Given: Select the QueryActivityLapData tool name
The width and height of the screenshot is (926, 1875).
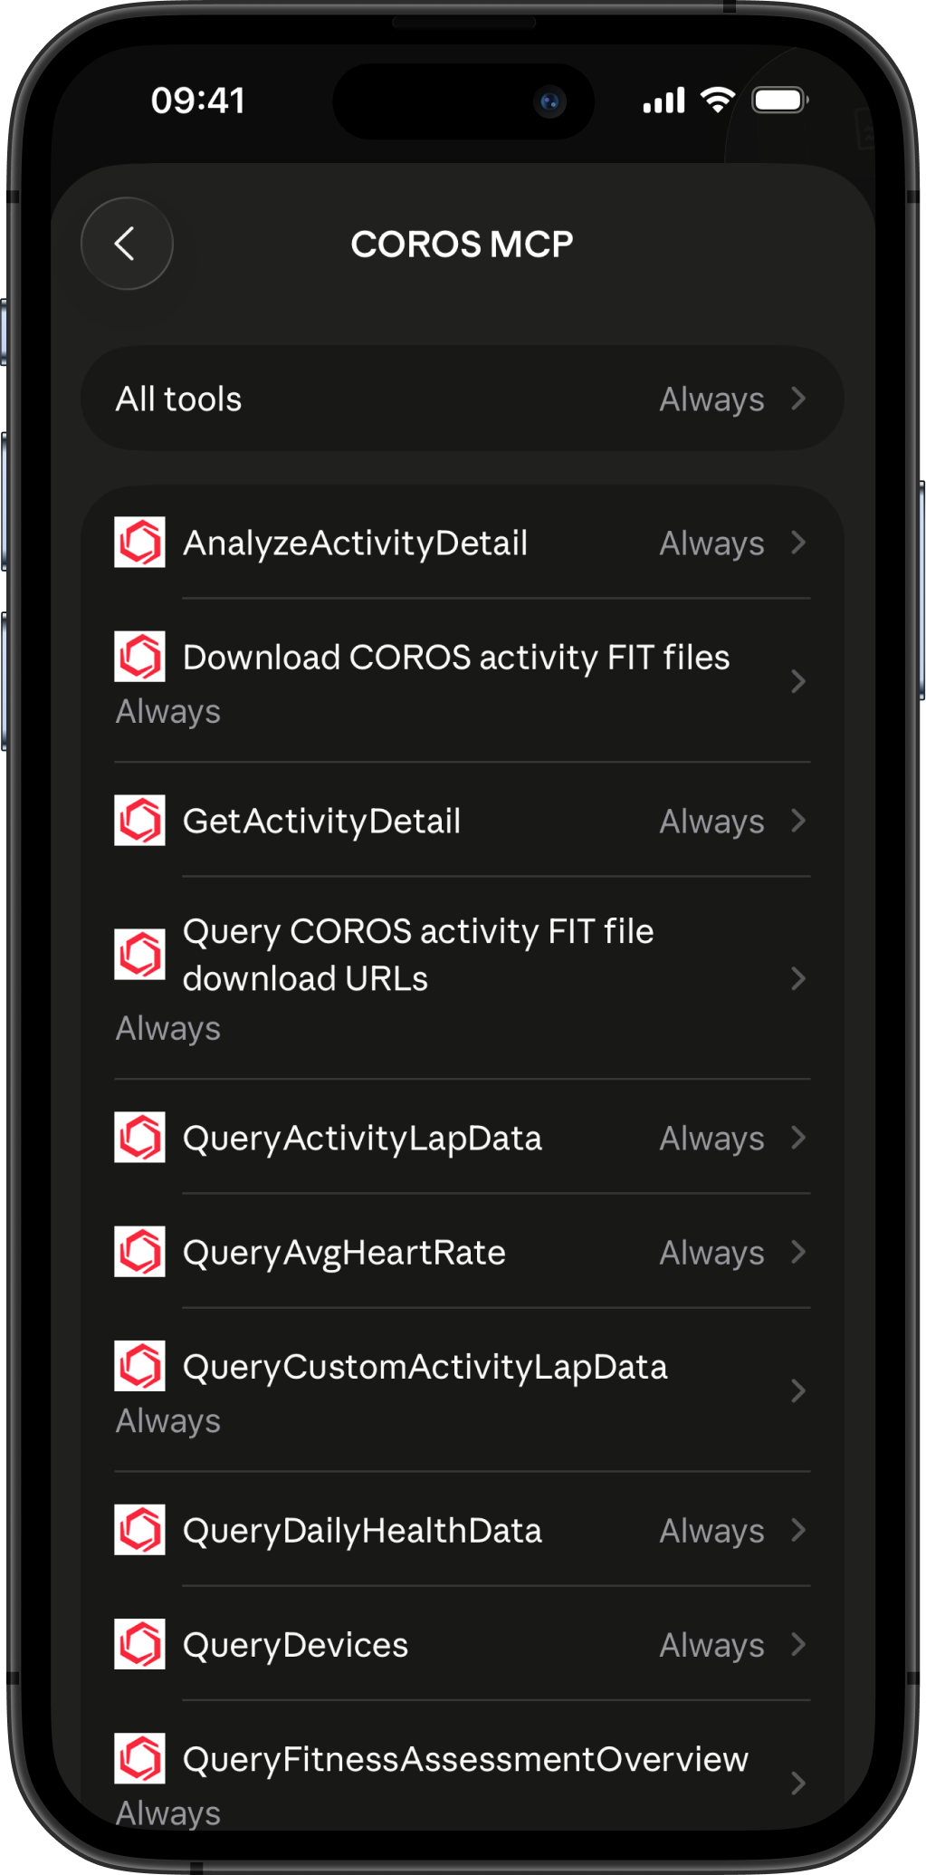Looking at the screenshot, I should [362, 1139].
